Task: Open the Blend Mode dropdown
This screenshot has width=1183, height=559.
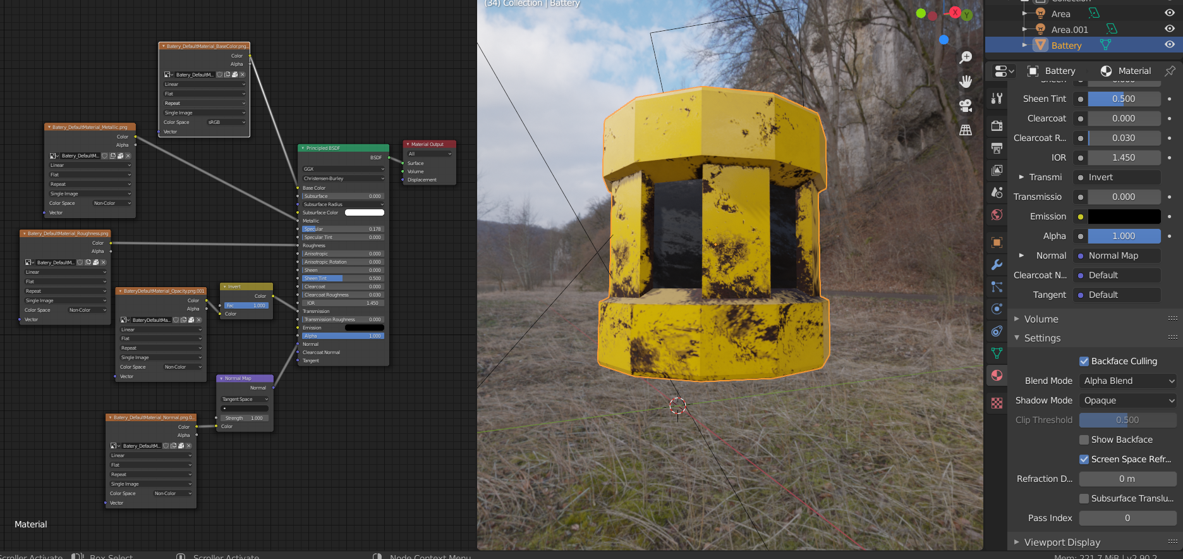Action: click(x=1128, y=381)
